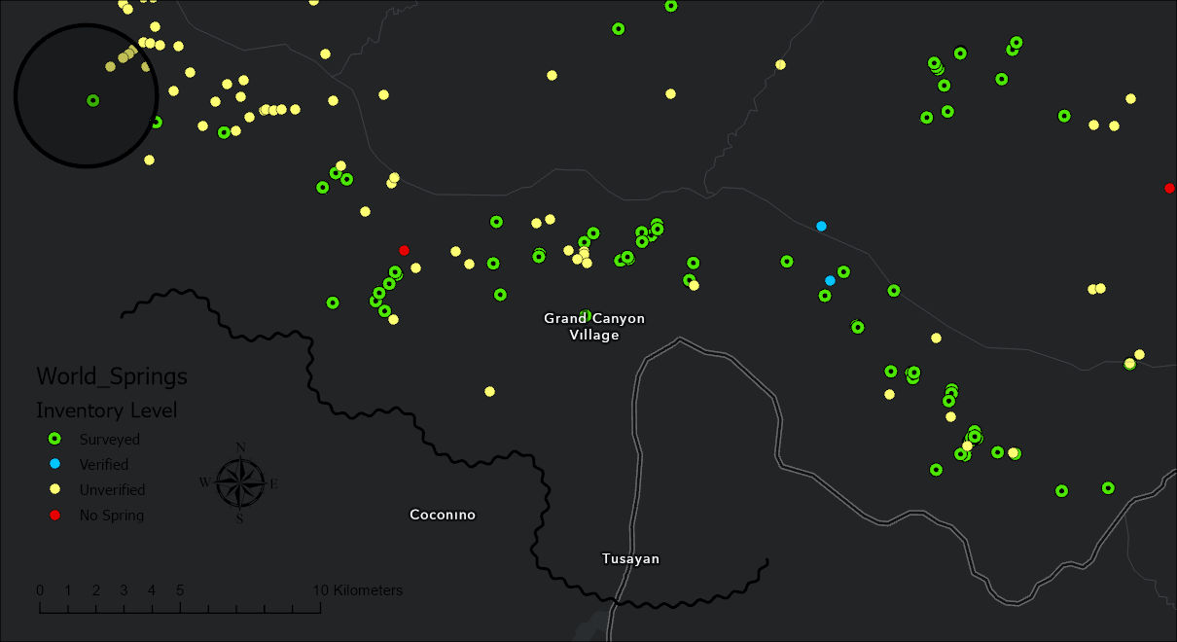Click the Grand Canyon Village map label
1177x642 pixels.
pos(594,326)
